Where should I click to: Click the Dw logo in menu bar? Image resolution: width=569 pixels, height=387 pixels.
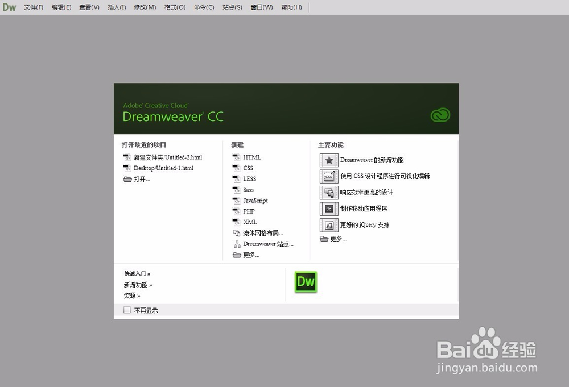coord(9,7)
